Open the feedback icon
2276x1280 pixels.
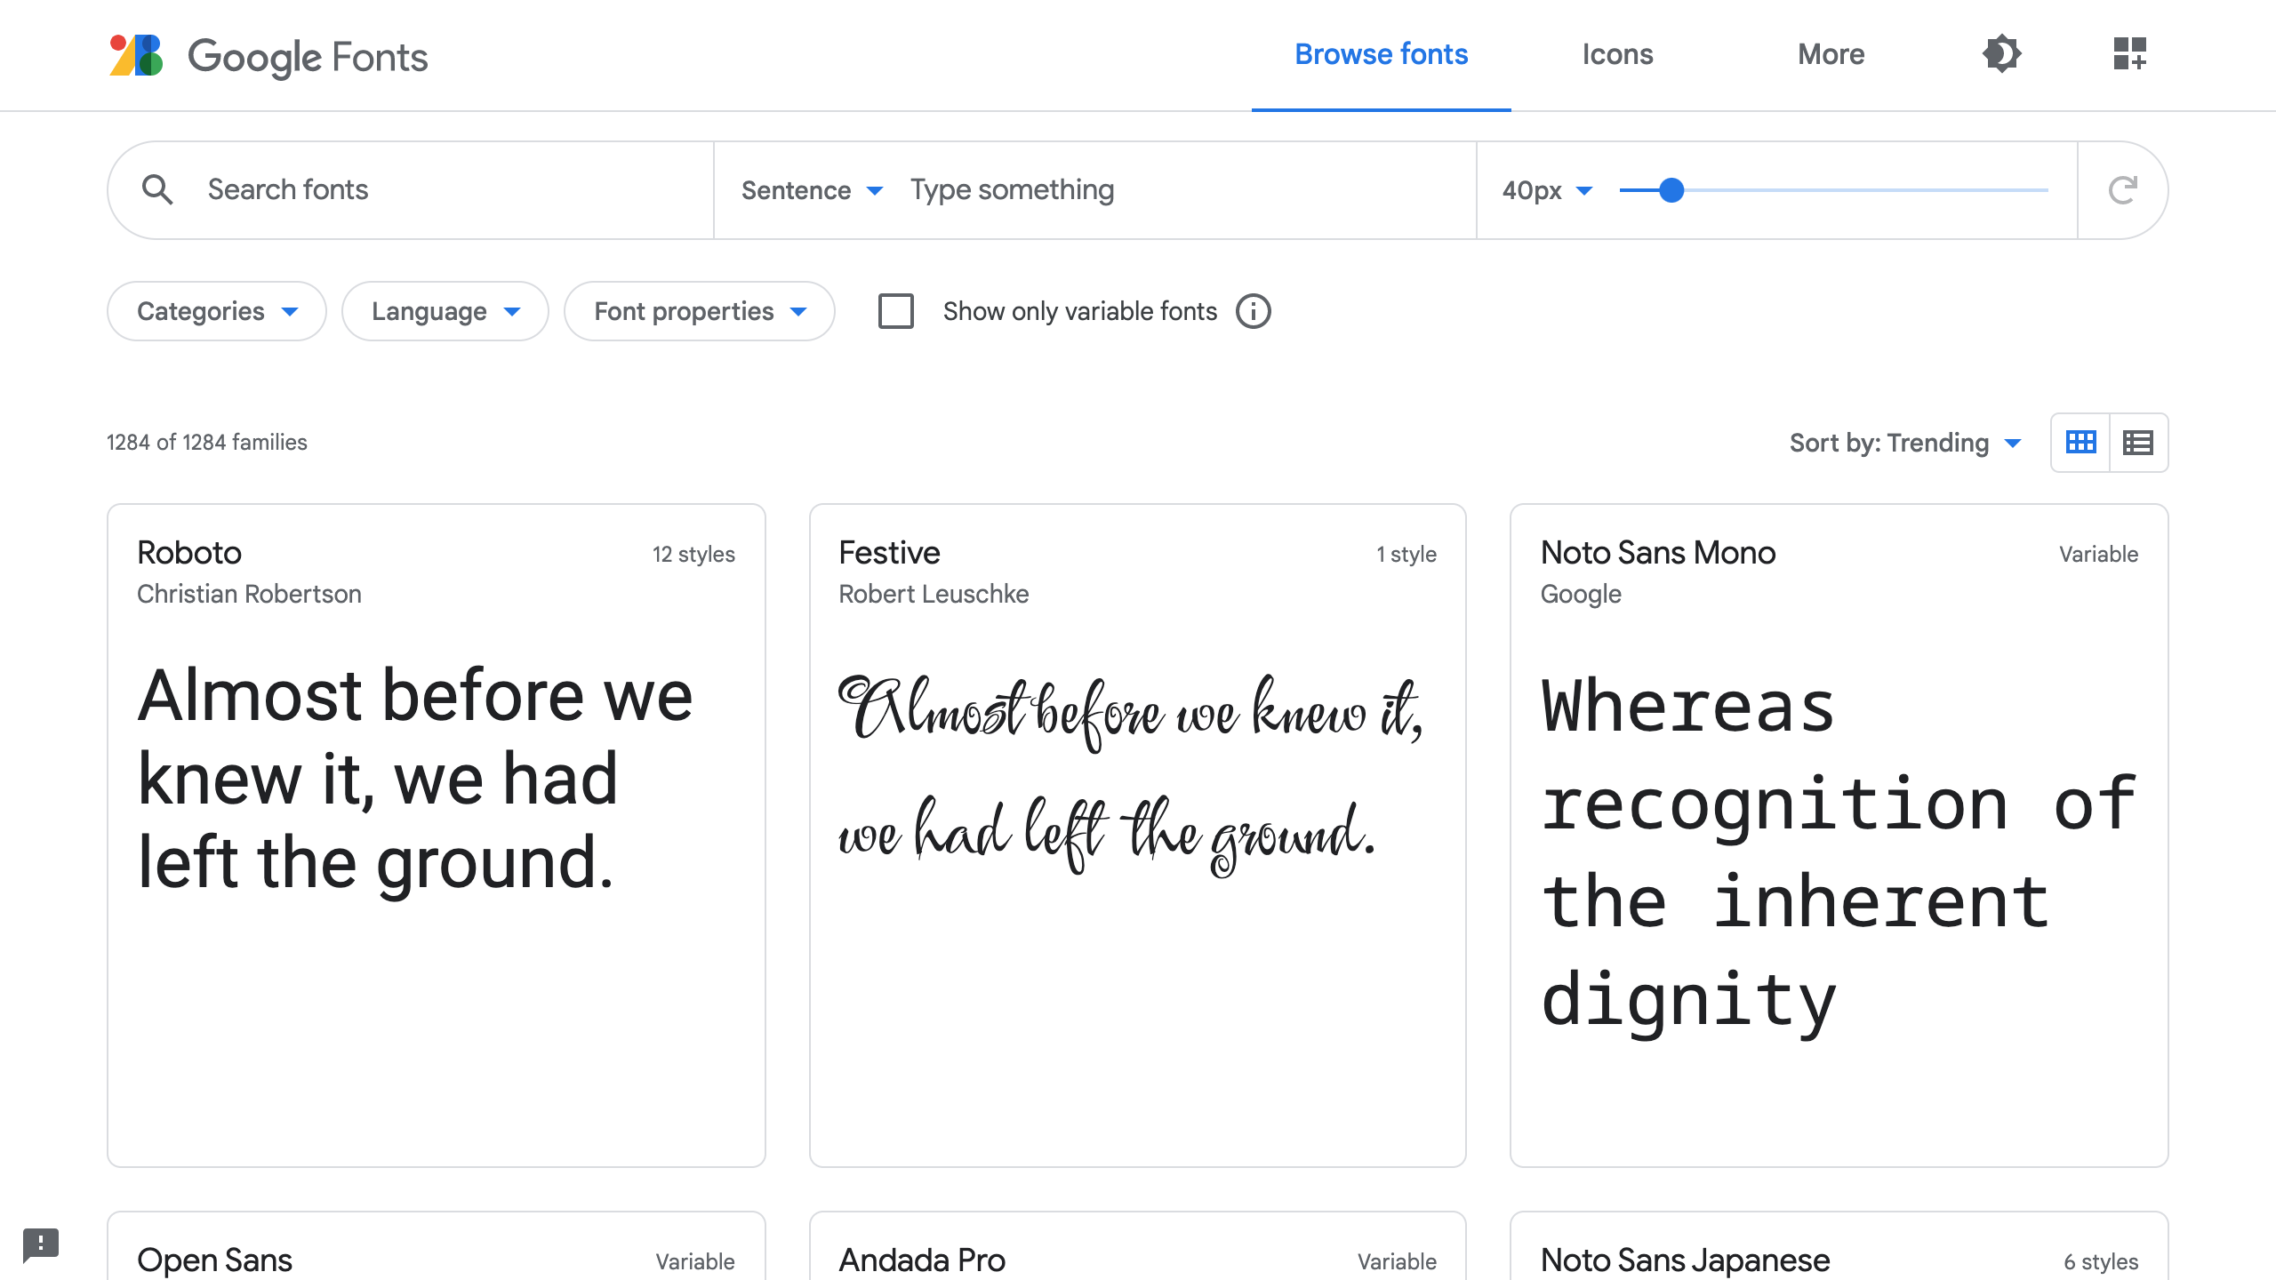(x=41, y=1244)
